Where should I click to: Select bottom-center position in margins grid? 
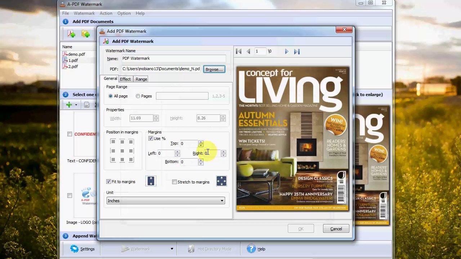click(x=122, y=160)
